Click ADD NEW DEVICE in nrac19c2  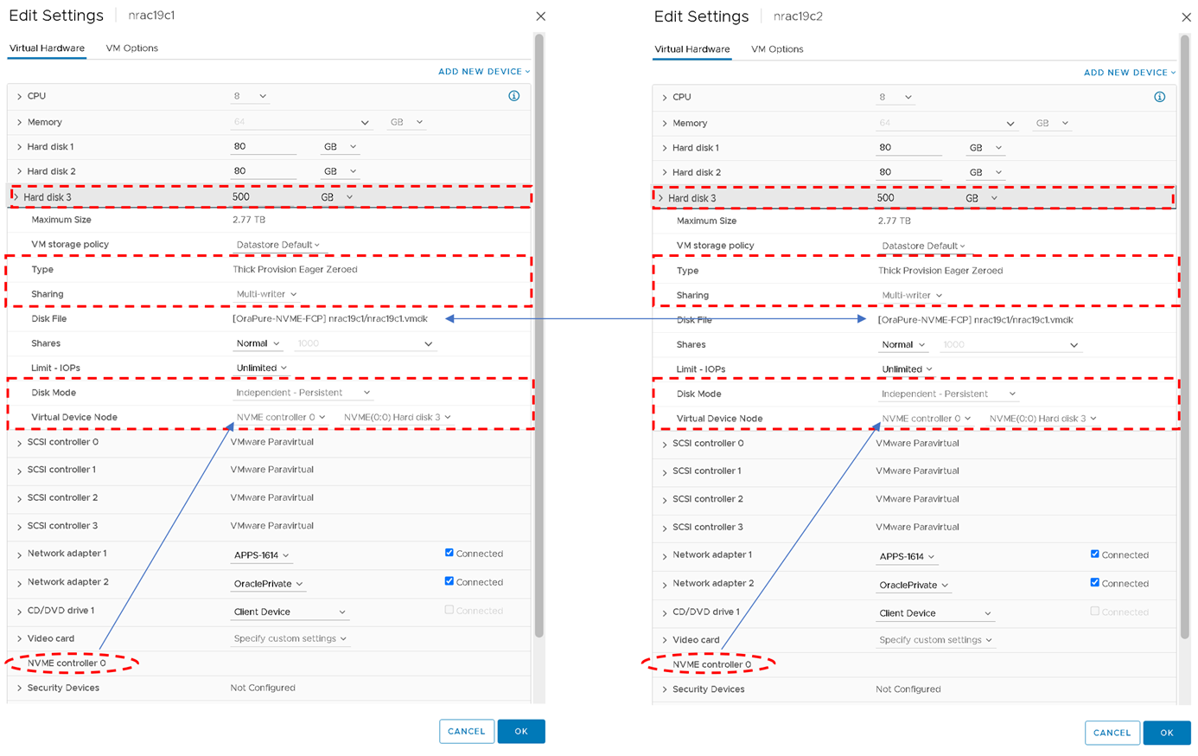(x=1130, y=73)
